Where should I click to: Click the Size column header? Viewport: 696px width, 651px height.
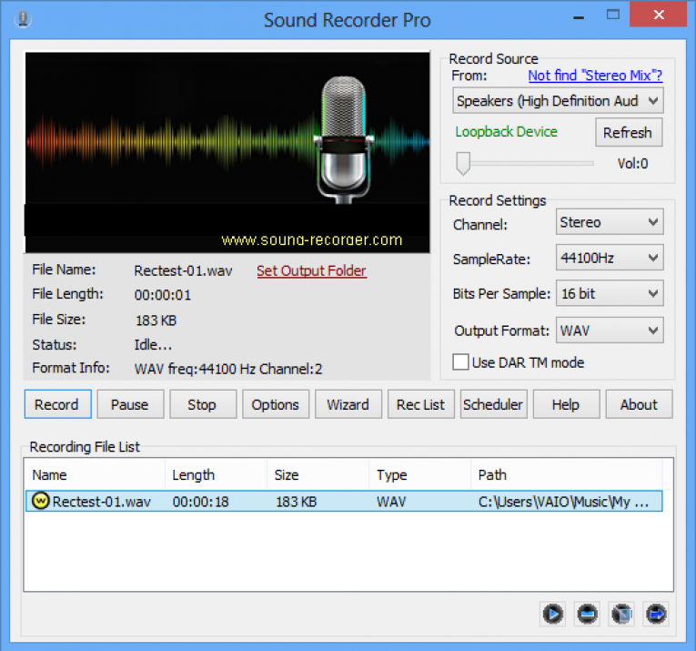(318, 474)
